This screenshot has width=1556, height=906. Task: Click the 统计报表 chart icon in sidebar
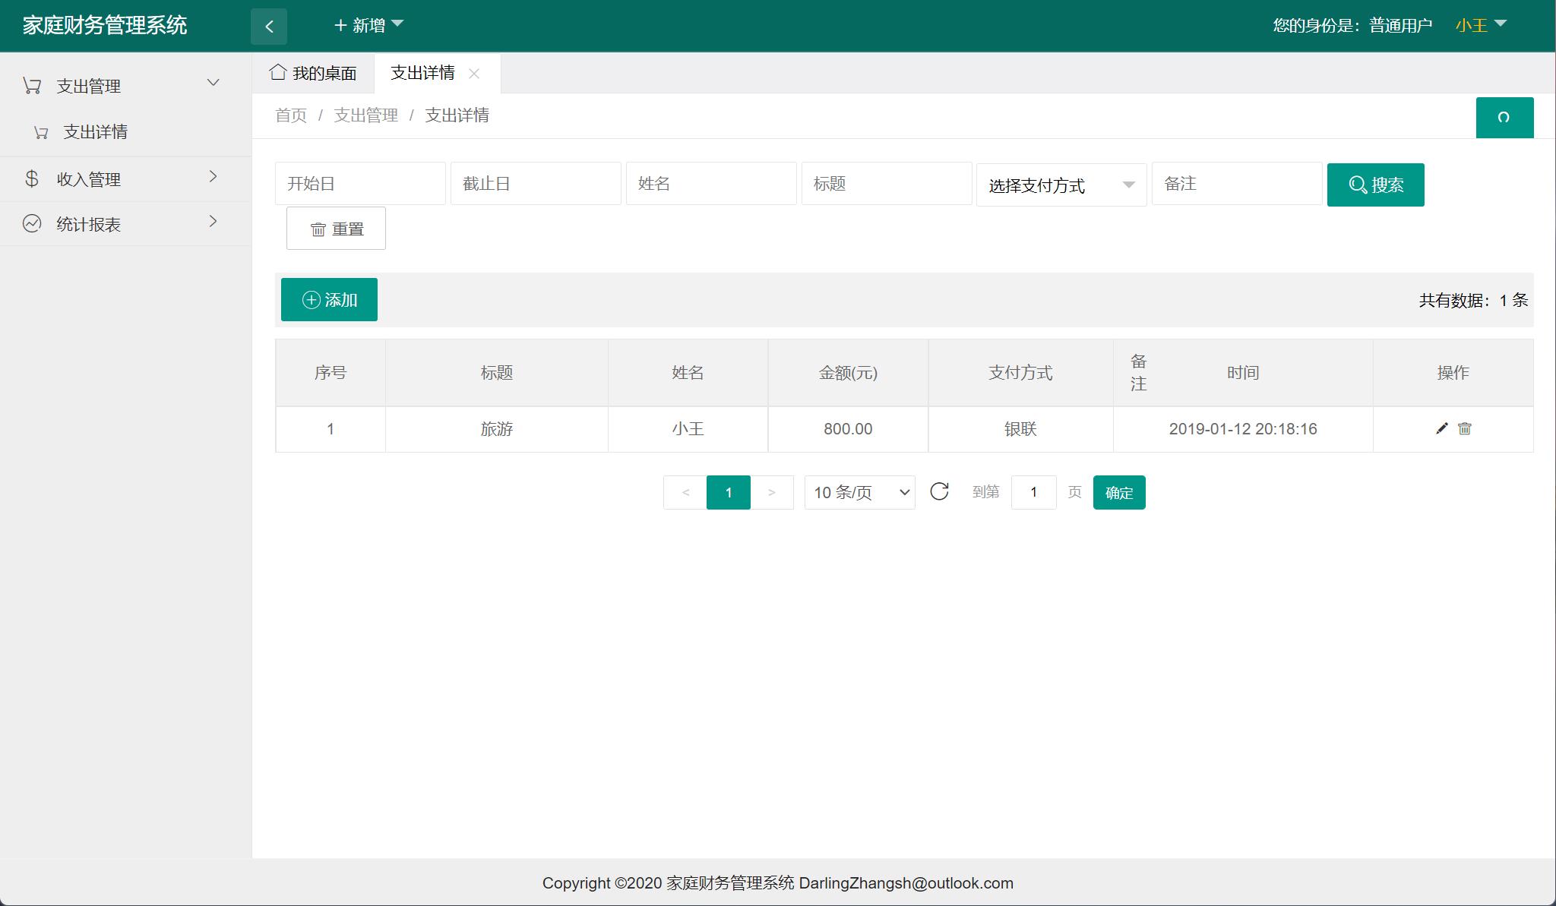[x=32, y=223]
